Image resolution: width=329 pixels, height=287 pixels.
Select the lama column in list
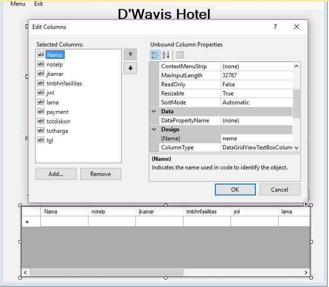click(x=52, y=102)
